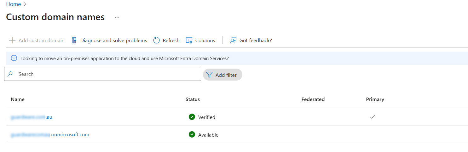Click the Primary column header
468x152 pixels.
[x=375, y=99]
